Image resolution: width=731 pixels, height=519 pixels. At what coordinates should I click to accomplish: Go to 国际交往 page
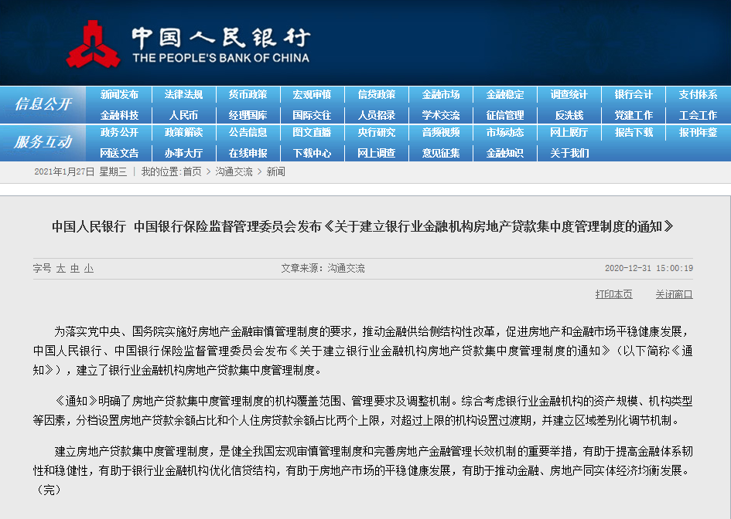pos(312,115)
